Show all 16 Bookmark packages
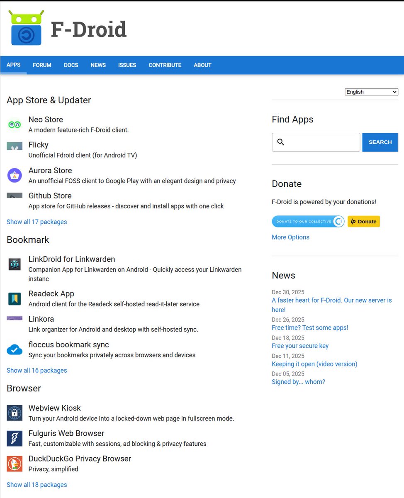Screen dimensions: 404x498 [37, 370]
